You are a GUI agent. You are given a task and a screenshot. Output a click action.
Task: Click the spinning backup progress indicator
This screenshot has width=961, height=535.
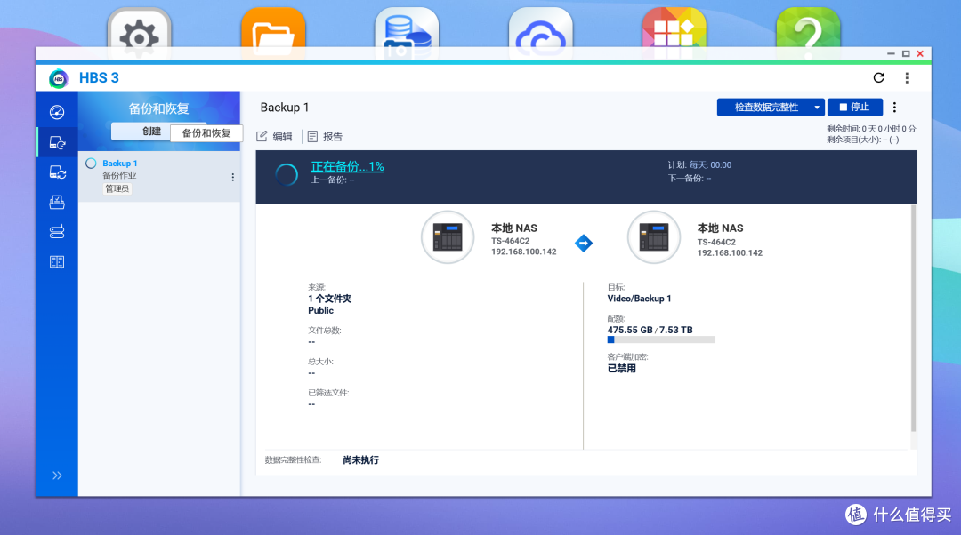click(287, 174)
